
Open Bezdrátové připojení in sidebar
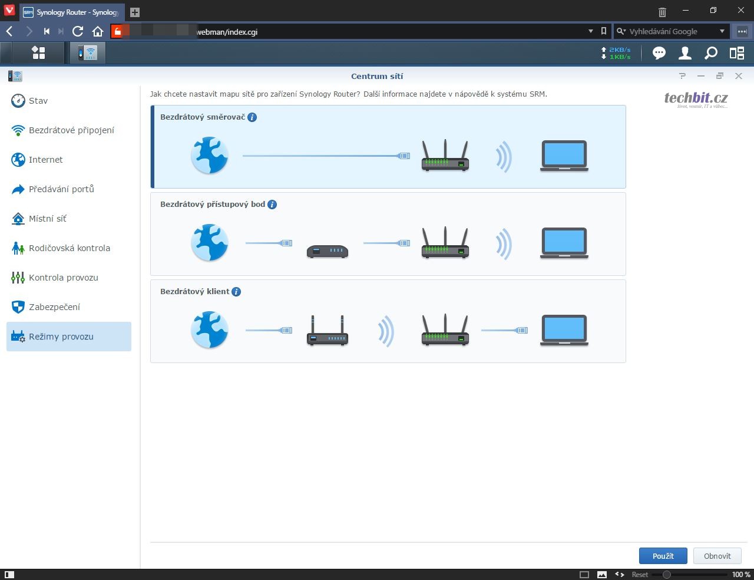click(x=71, y=130)
